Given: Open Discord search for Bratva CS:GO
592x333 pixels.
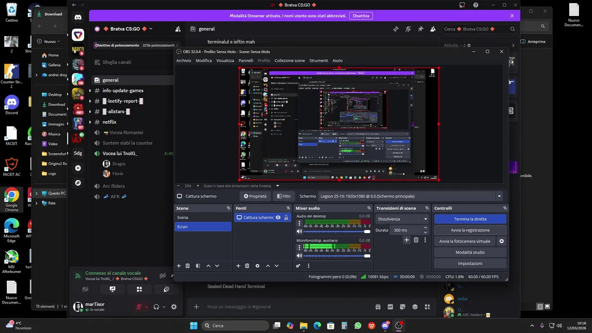Looking at the screenshot, I should 479,29.
